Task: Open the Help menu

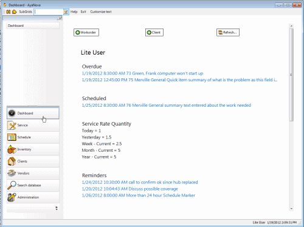Action: [74, 12]
